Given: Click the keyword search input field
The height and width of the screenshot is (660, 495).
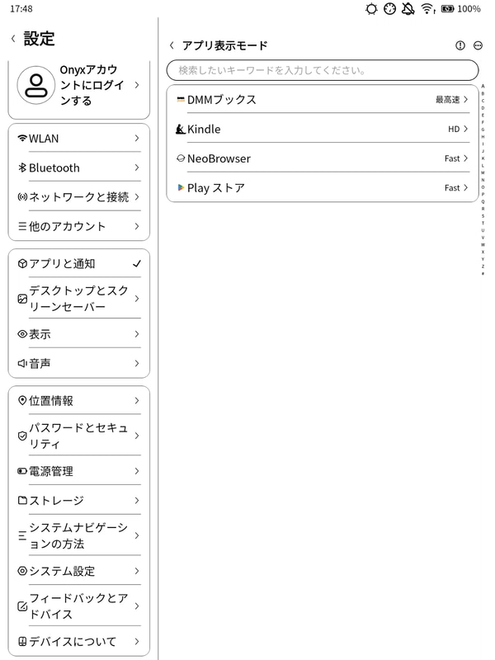Looking at the screenshot, I should [x=322, y=70].
